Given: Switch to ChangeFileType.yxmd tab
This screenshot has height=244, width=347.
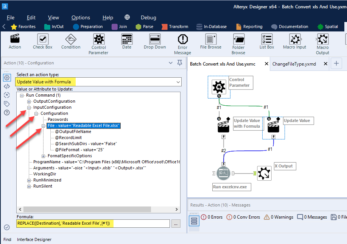Looking at the screenshot, I should coord(294,64).
